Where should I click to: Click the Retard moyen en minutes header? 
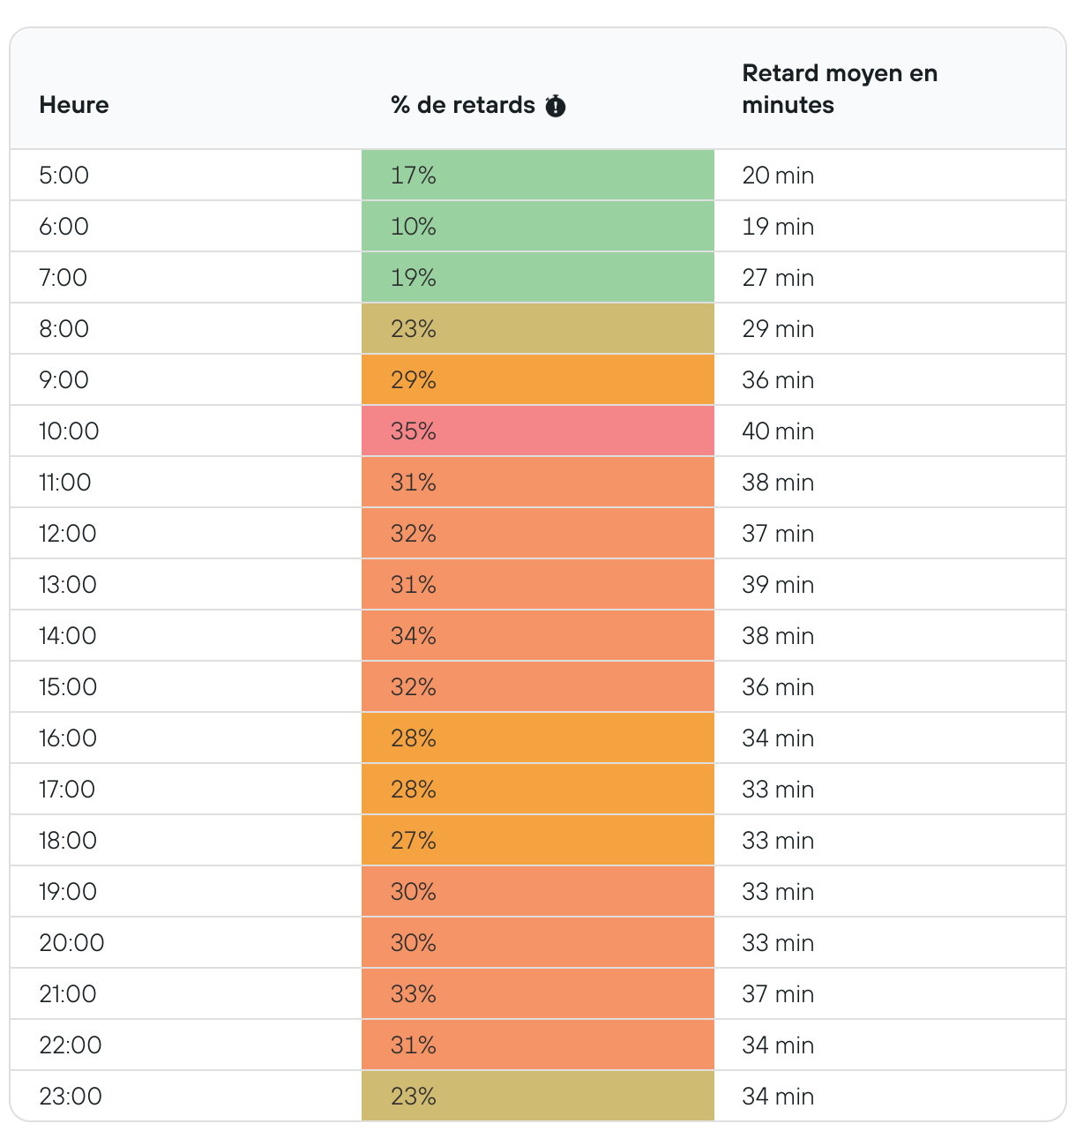click(839, 89)
